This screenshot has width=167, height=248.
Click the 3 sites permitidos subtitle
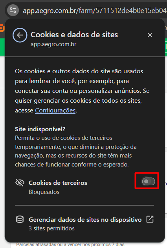[51, 228]
